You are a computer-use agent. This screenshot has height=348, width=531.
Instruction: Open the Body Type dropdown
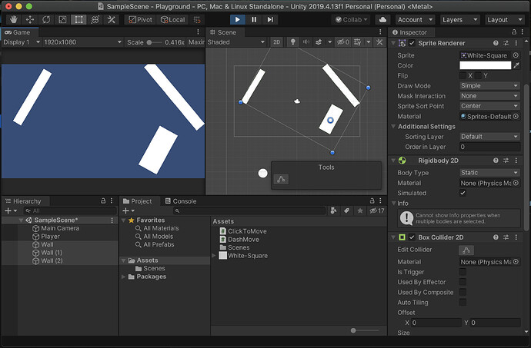pos(489,173)
